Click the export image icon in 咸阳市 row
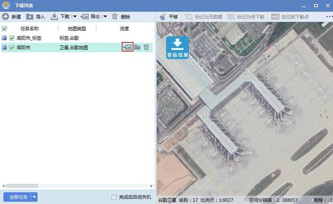 (128, 47)
